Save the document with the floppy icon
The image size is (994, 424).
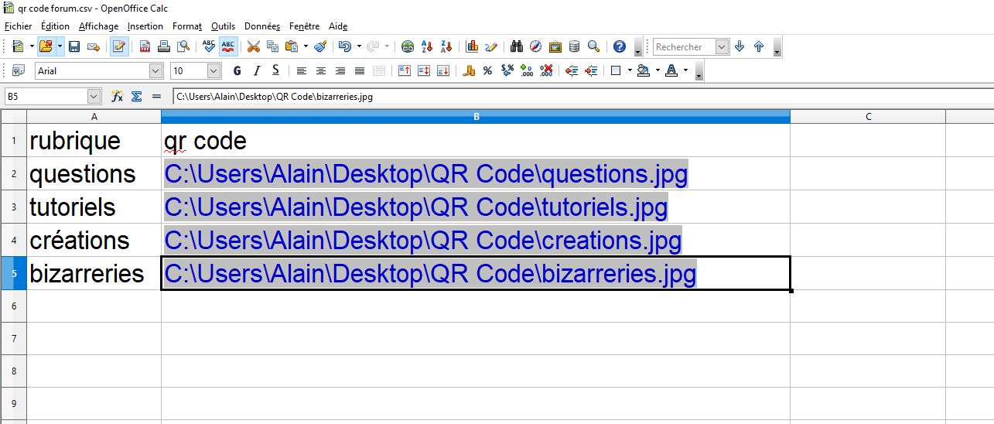[74, 46]
